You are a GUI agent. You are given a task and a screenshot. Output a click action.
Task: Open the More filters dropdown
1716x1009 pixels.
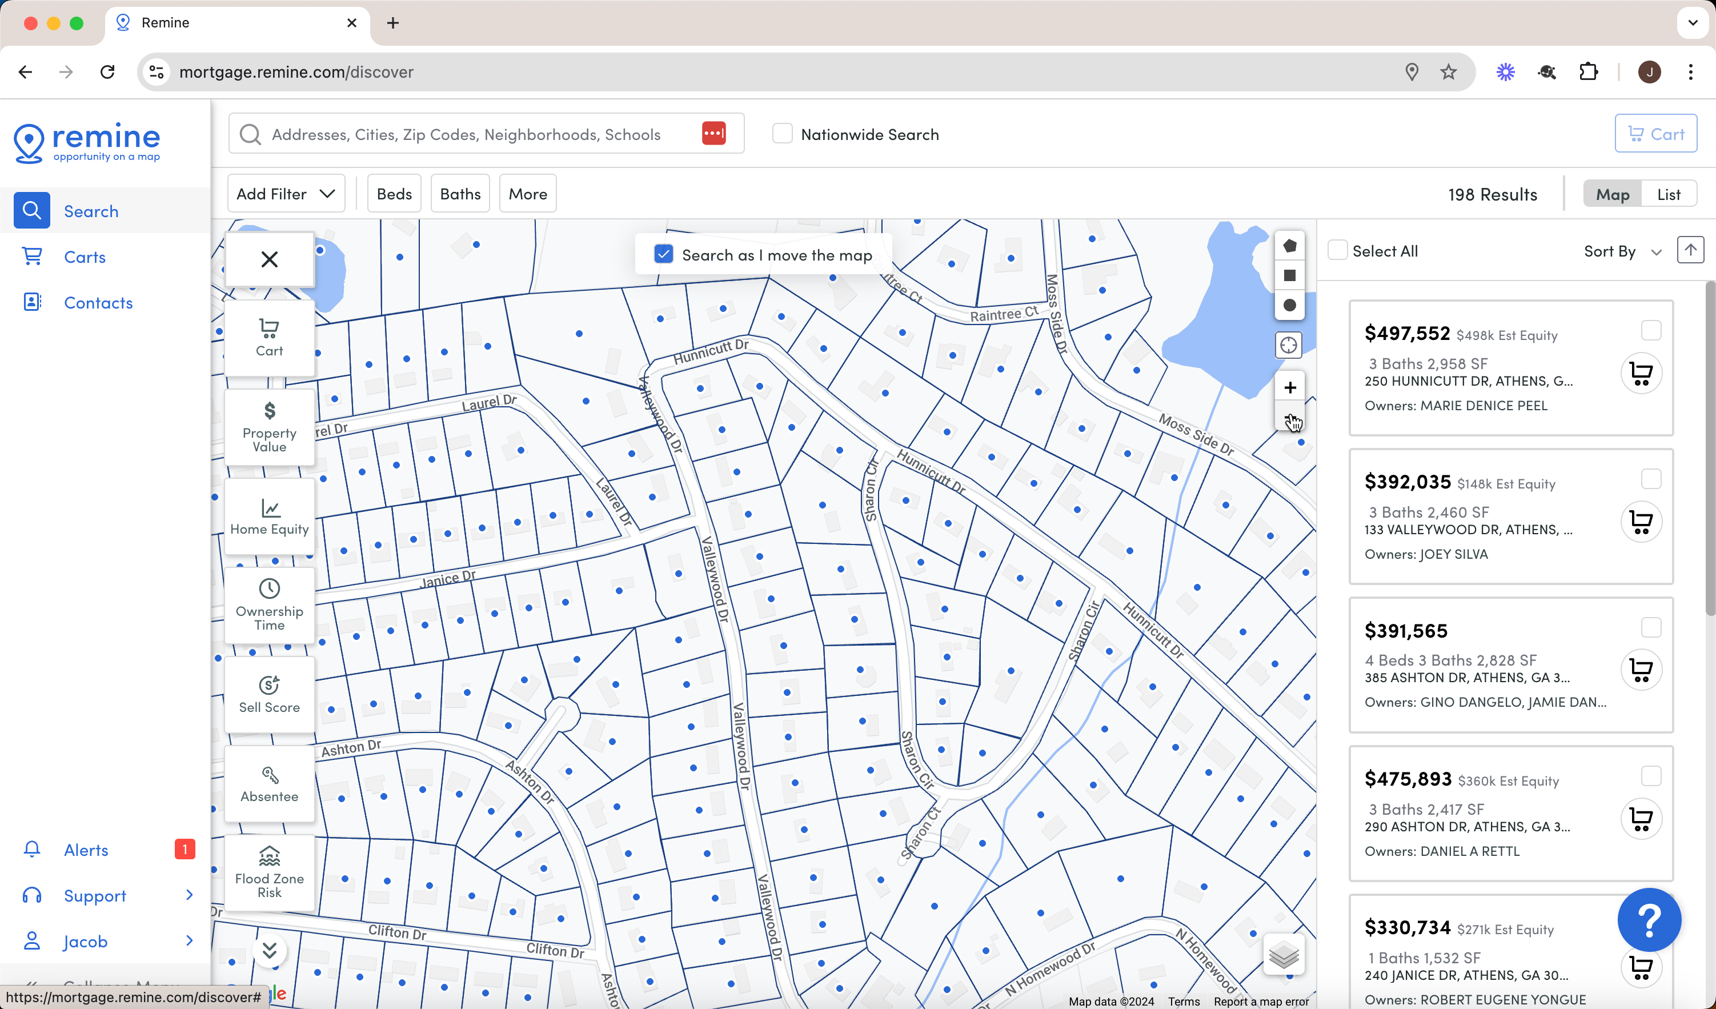click(528, 194)
